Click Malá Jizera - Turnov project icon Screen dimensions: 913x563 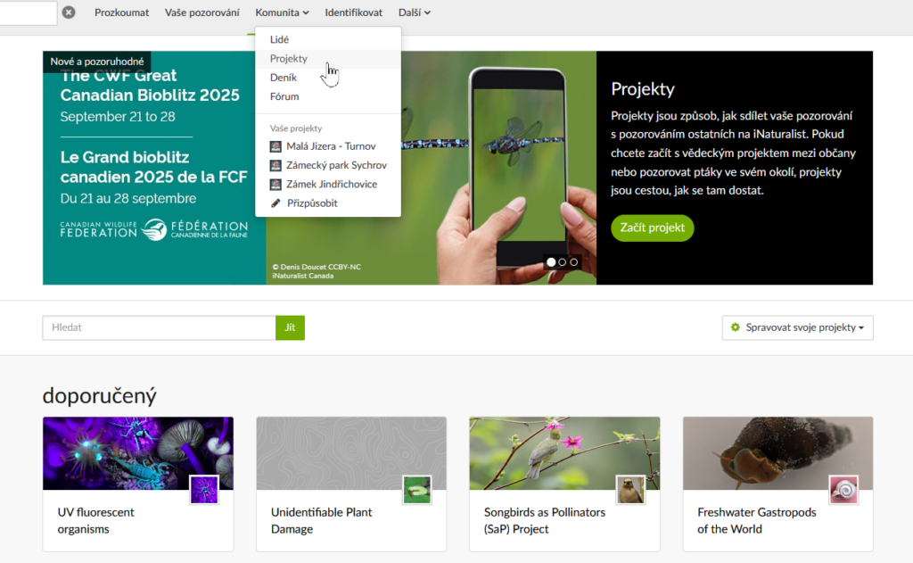tap(276, 146)
